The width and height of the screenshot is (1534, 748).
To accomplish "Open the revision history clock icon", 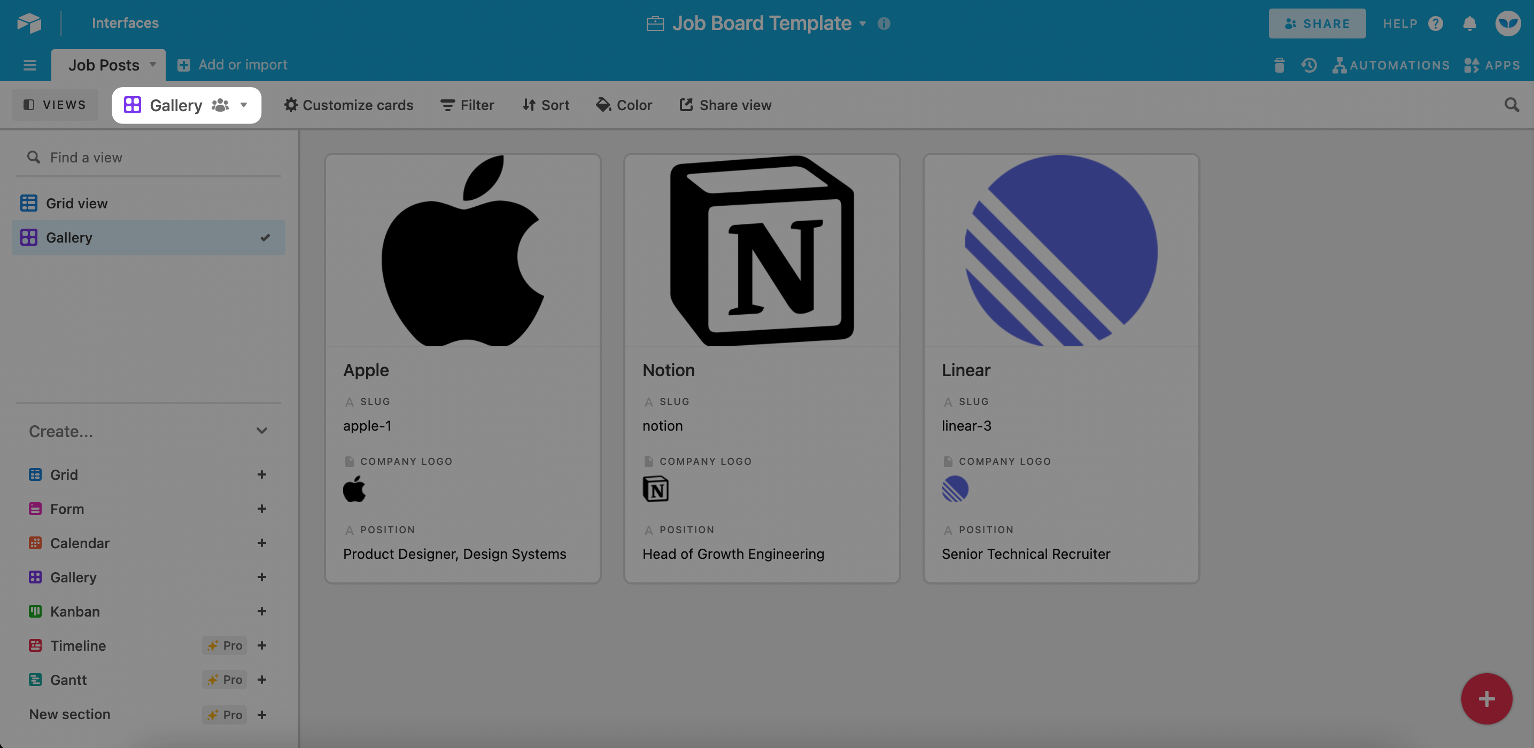I will tap(1309, 65).
